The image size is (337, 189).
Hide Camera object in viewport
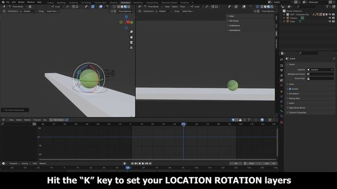point(330,18)
